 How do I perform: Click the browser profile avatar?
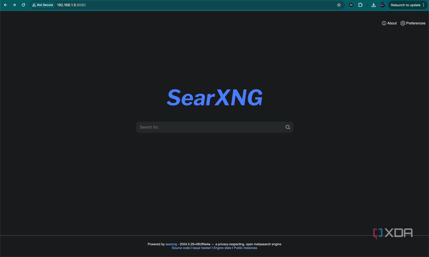coord(382,5)
